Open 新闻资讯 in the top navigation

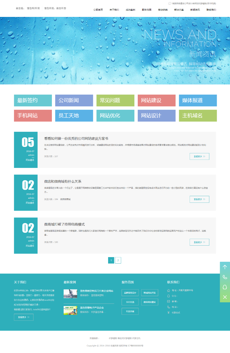(195, 10)
